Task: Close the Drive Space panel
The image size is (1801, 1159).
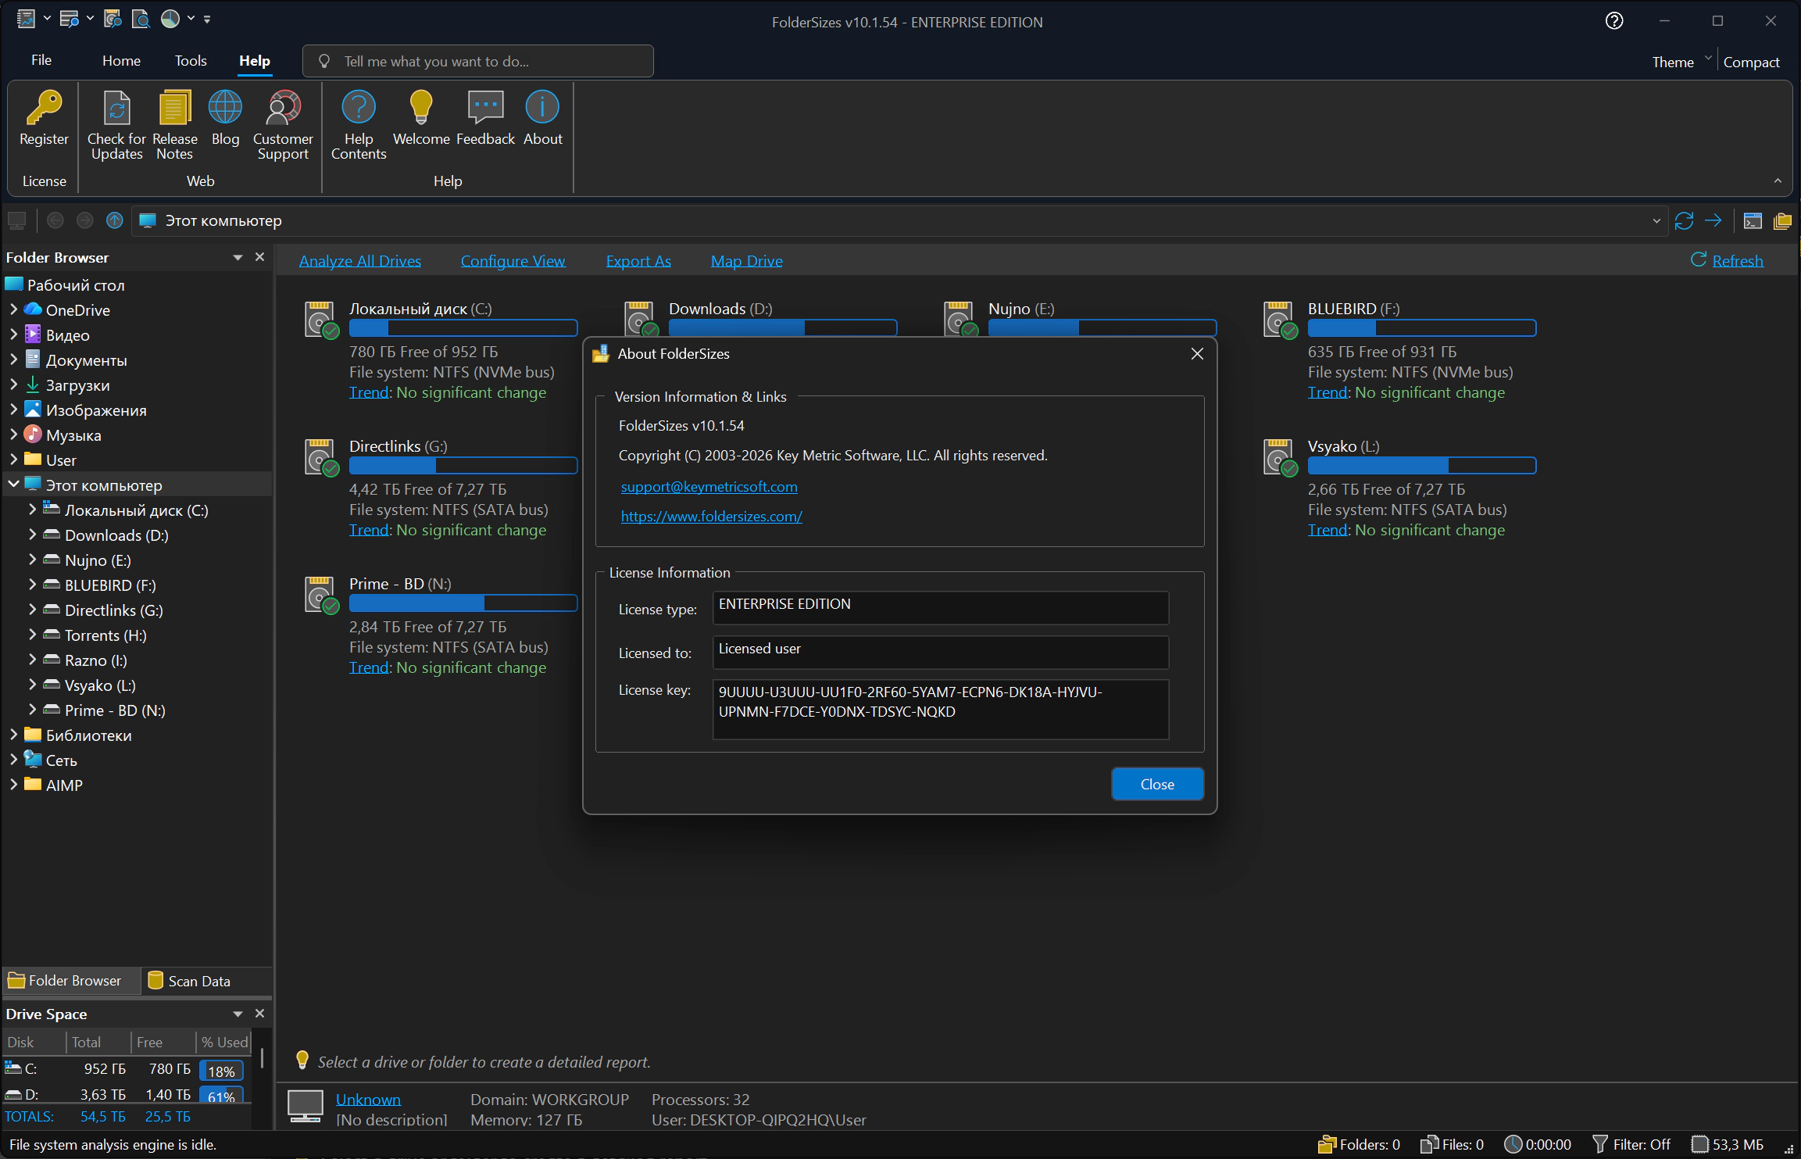Action: click(x=260, y=1014)
